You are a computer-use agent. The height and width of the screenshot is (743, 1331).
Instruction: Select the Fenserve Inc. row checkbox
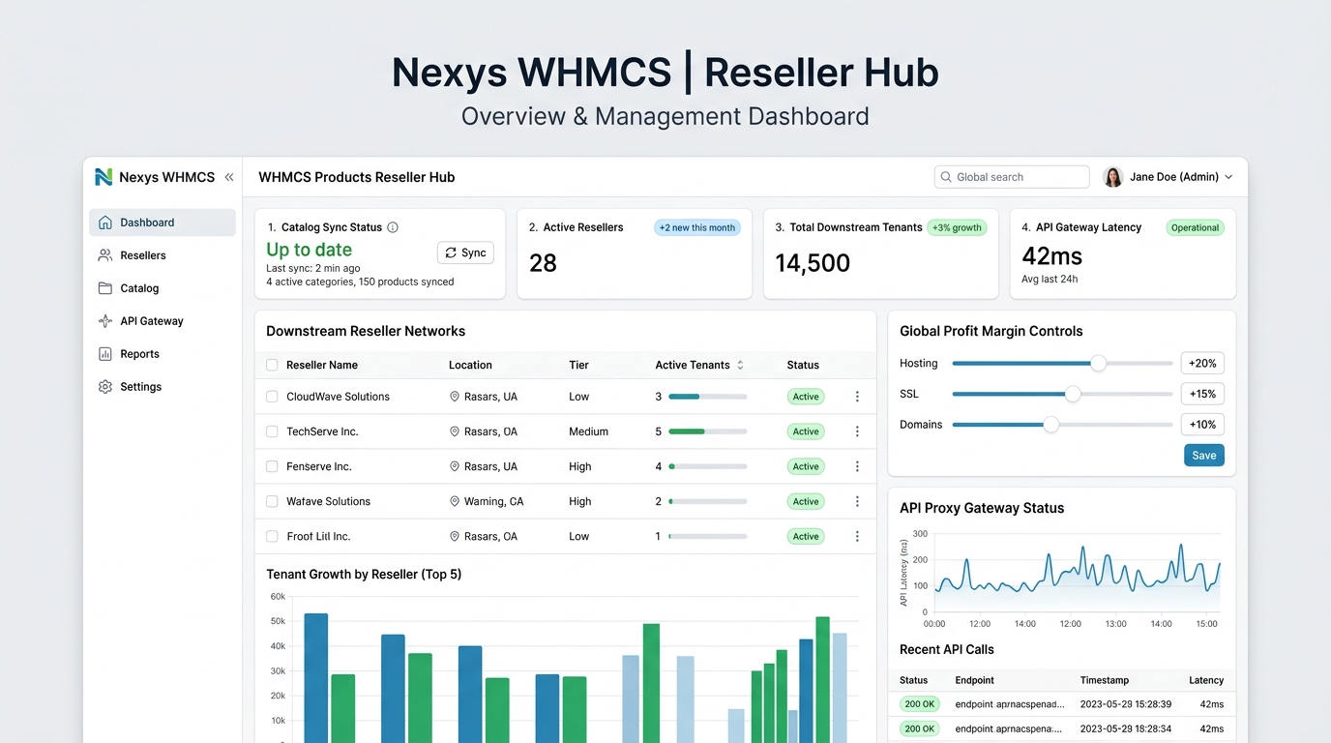click(272, 466)
